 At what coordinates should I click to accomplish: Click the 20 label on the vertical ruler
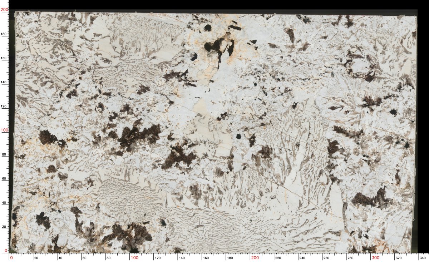pos(4,227)
